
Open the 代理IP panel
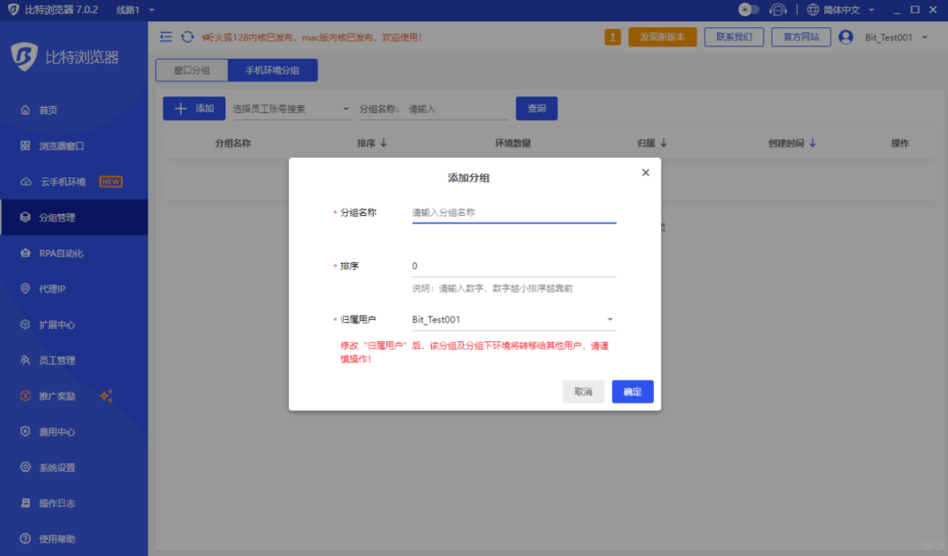pos(53,288)
